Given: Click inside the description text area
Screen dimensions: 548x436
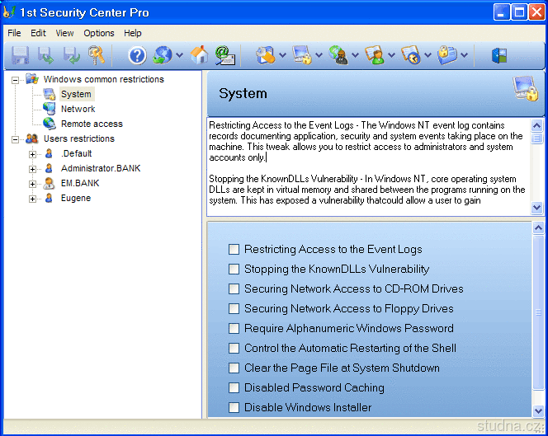Looking at the screenshot, I should click(369, 166).
